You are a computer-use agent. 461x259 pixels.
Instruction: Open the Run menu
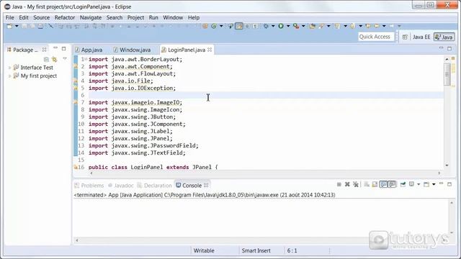[x=153, y=17]
